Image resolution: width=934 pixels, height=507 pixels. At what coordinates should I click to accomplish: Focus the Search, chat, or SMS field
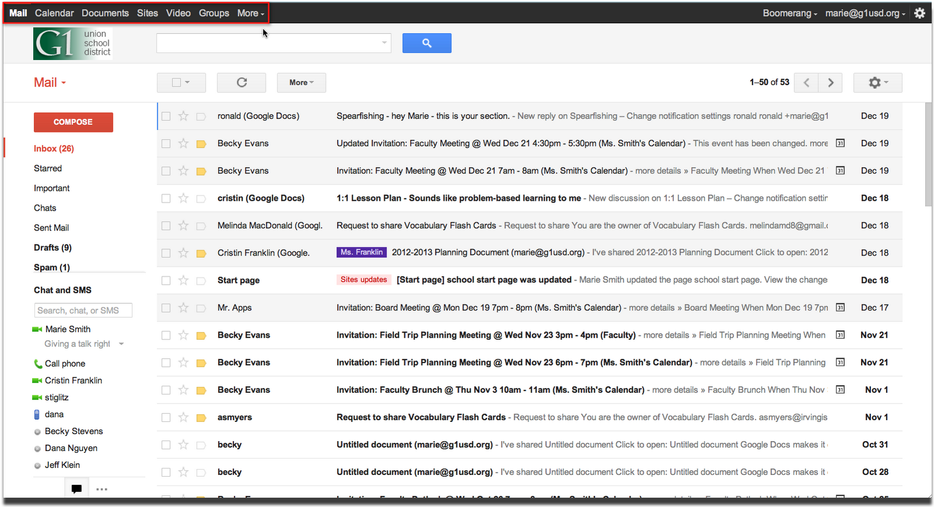click(x=83, y=310)
